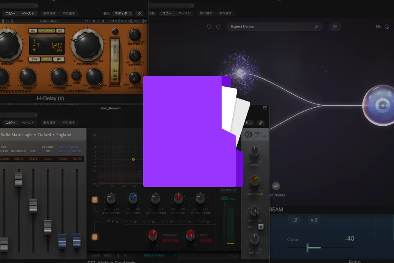
Task: Click the SSL Native logo
Action: click(x=255, y=134)
